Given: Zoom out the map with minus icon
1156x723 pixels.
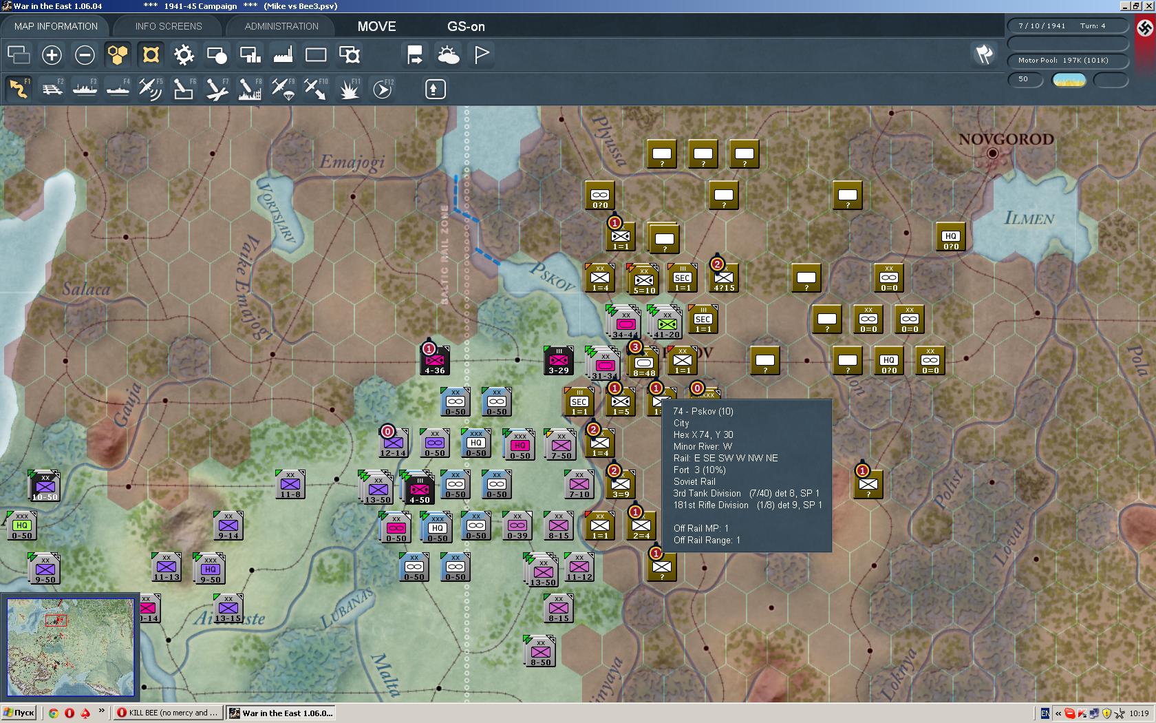Looking at the screenshot, I should coord(85,54).
